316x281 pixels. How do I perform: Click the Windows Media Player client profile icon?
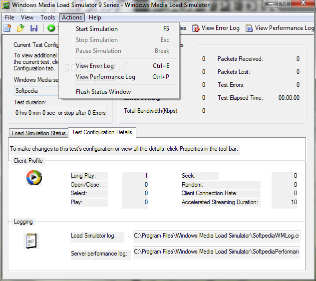[34, 178]
